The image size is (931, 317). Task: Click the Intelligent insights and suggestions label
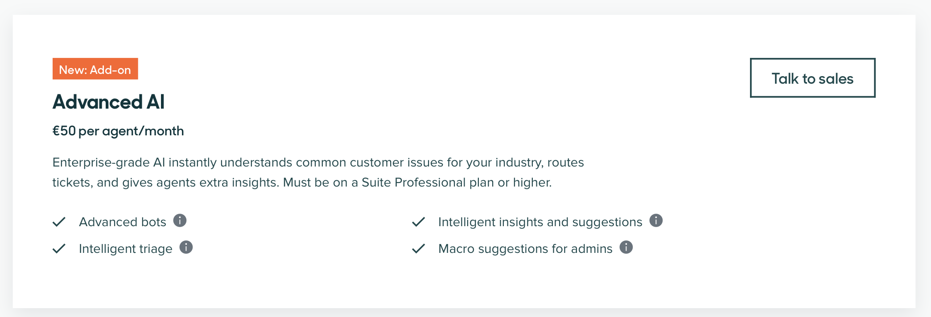[x=540, y=222]
